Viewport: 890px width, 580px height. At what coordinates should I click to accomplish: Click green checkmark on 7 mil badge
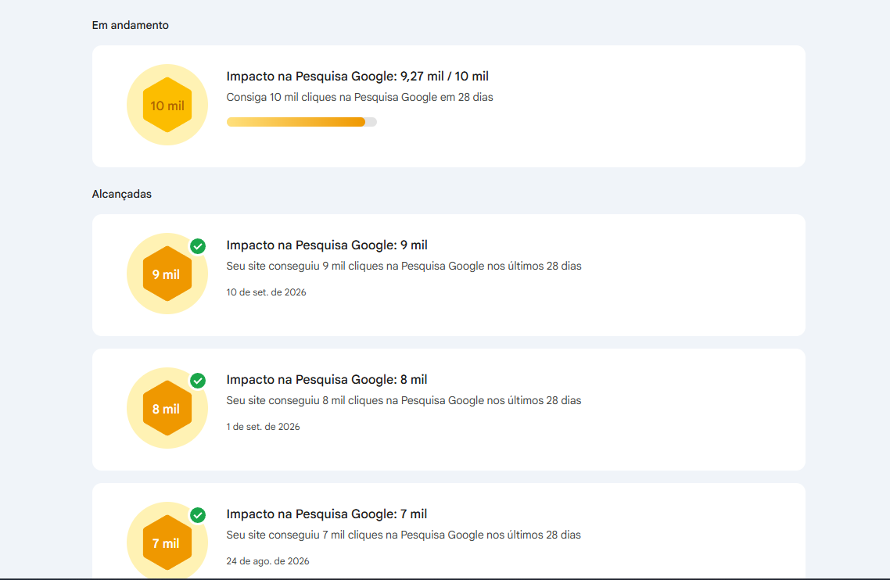pos(198,515)
